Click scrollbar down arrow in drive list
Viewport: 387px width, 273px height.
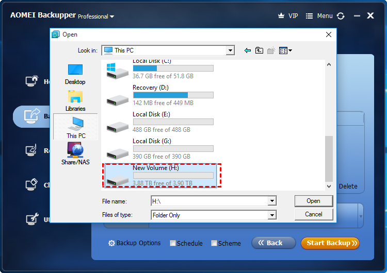coord(329,186)
